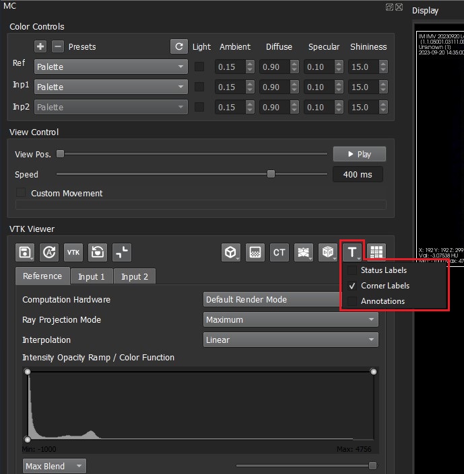
Task: Click the reset camera rotation icon
Action: click(98, 252)
